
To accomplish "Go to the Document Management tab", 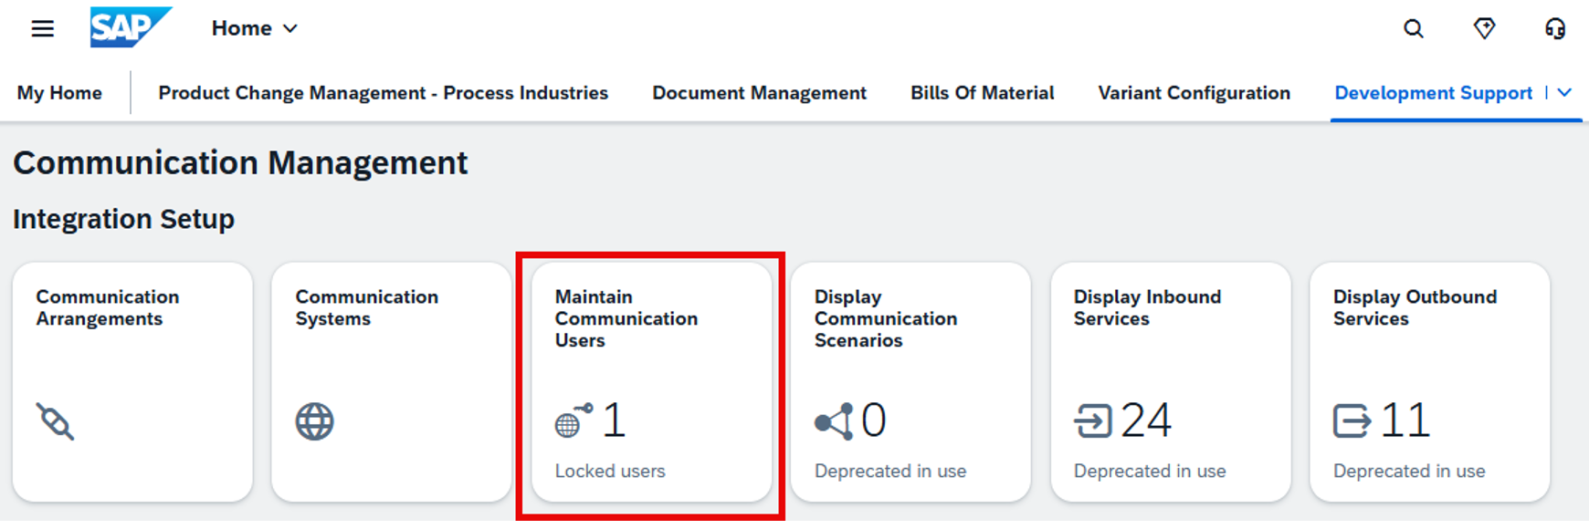I will pos(759,93).
